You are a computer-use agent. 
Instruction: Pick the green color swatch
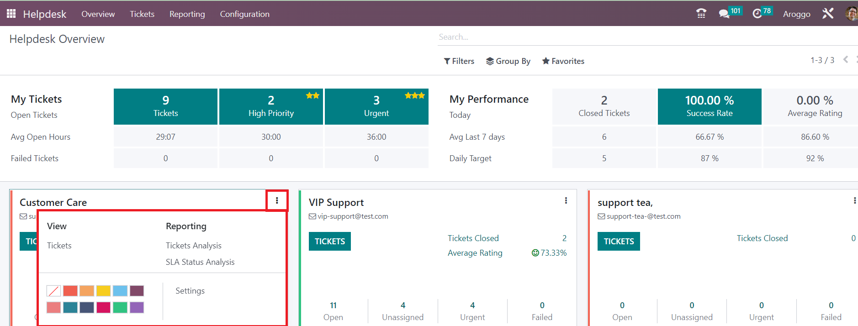(x=120, y=307)
